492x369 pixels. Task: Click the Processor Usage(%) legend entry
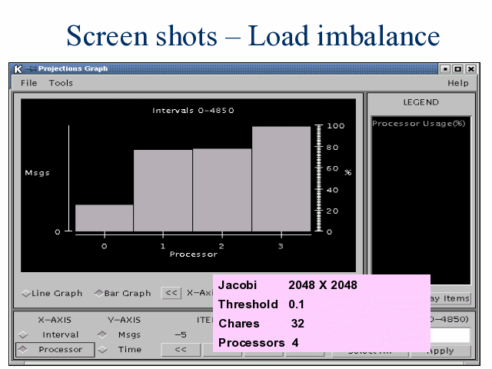point(418,124)
